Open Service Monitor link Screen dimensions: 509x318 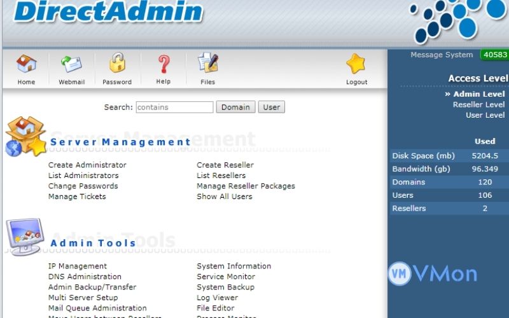tap(226, 277)
